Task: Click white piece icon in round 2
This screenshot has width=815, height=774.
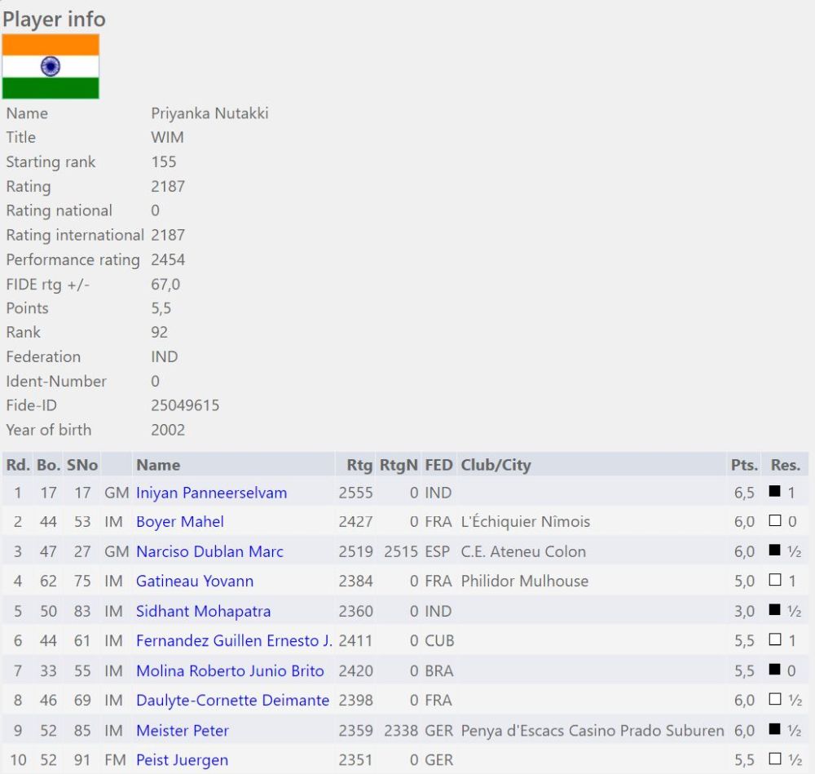Action: point(775,522)
